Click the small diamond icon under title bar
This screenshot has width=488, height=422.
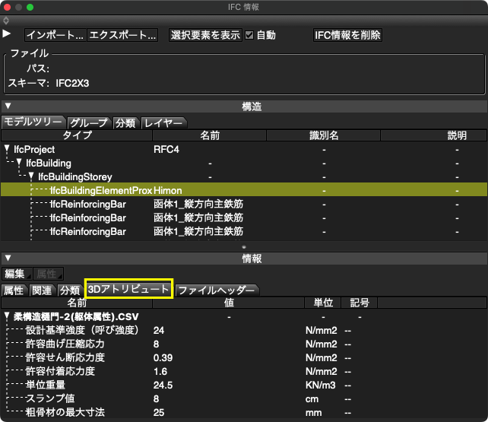6,20
